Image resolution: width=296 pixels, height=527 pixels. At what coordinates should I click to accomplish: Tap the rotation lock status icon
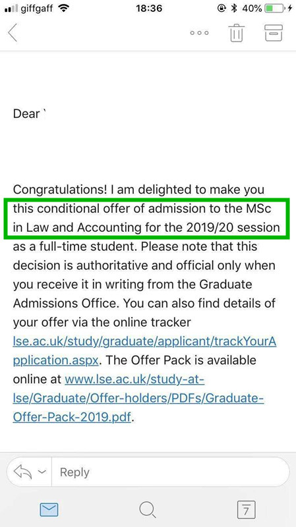[222, 9]
